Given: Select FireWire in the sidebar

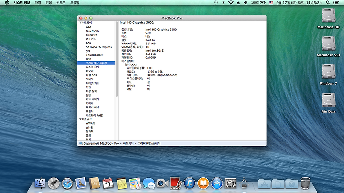Looking at the screenshot, I should 91,35.
